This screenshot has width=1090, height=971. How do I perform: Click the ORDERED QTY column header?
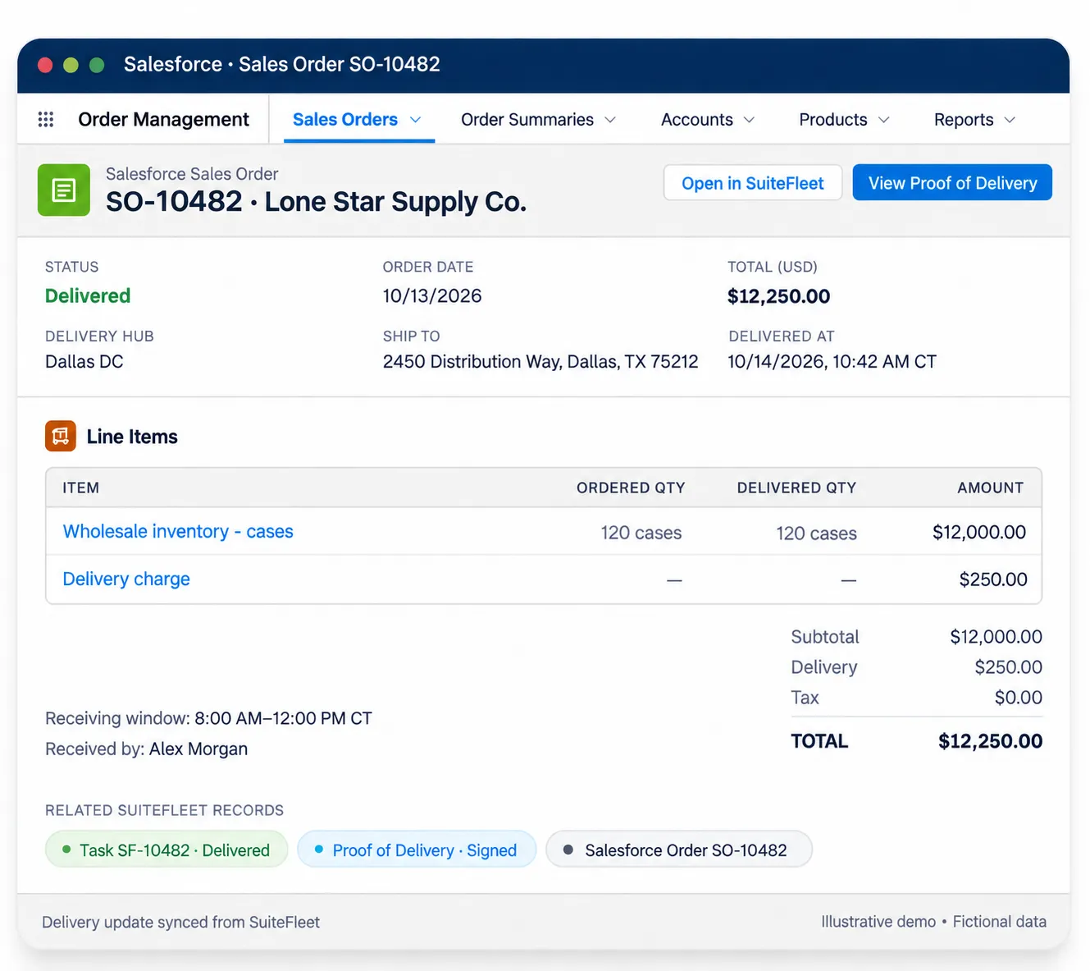(631, 488)
